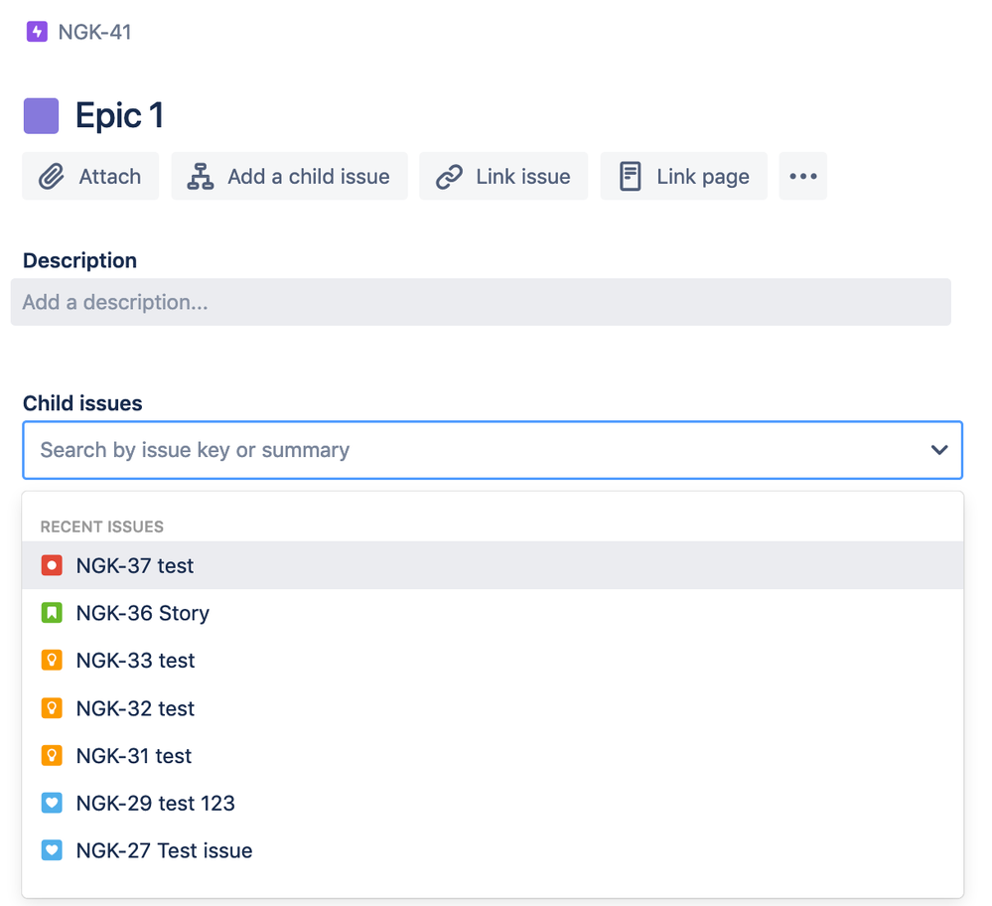Click the Child issues heading
Image resolution: width=992 pixels, height=906 pixels.
tap(82, 403)
